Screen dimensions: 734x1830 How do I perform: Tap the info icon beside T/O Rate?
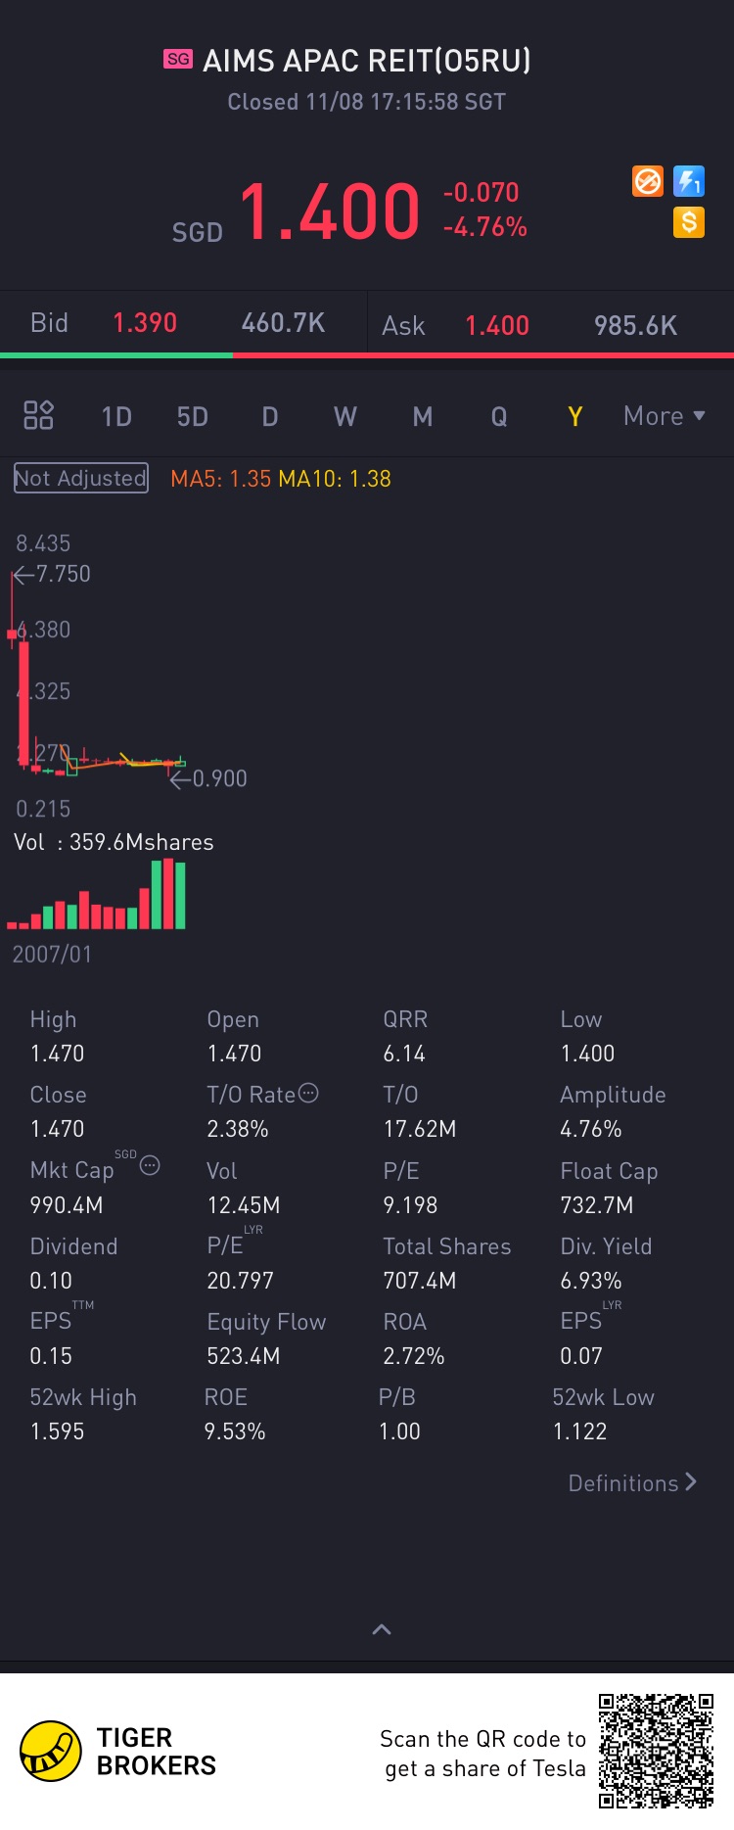coord(308,1094)
